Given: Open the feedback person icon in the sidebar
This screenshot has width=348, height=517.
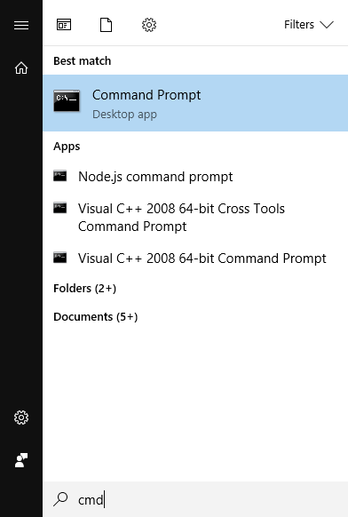Looking at the screenshot, I should (x=21, y=460).
